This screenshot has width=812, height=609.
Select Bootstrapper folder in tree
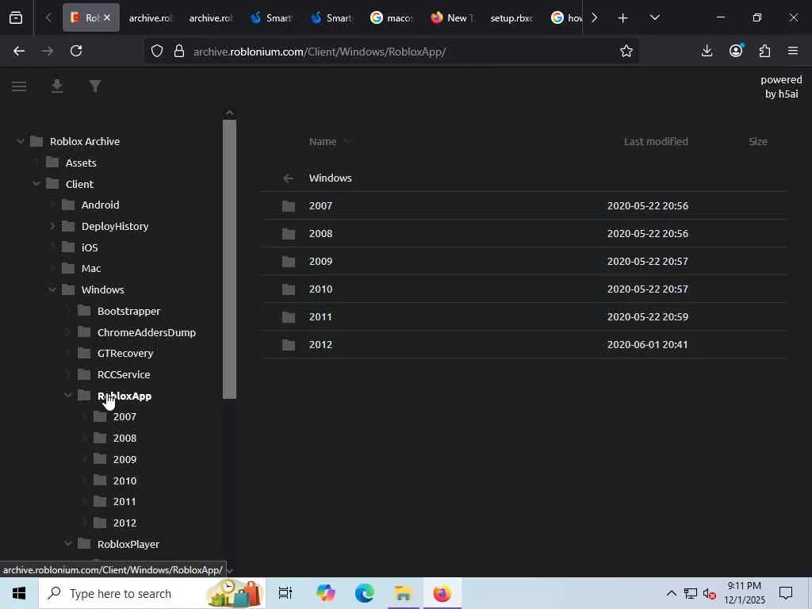click(129, 311)
